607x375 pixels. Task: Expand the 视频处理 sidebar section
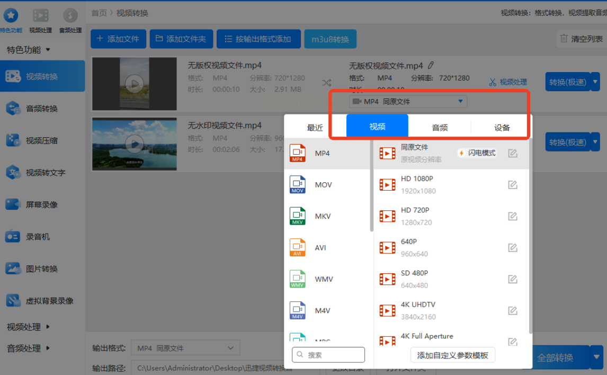pos(29,327)
